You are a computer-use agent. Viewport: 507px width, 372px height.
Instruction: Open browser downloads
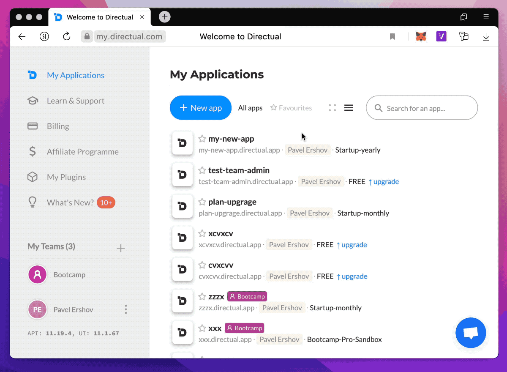tap(486, 37)
